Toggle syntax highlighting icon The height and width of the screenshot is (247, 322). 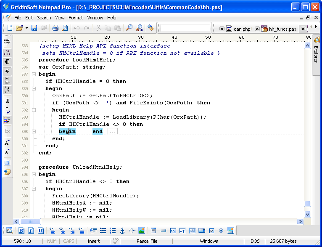pyautogui.click(x=7, y=120)
